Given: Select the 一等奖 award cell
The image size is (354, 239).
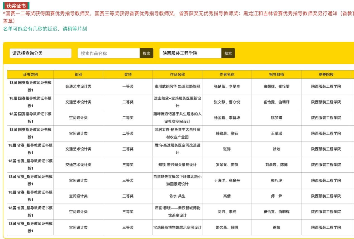Looking at the screenshot, I should (x=128, y=87).
